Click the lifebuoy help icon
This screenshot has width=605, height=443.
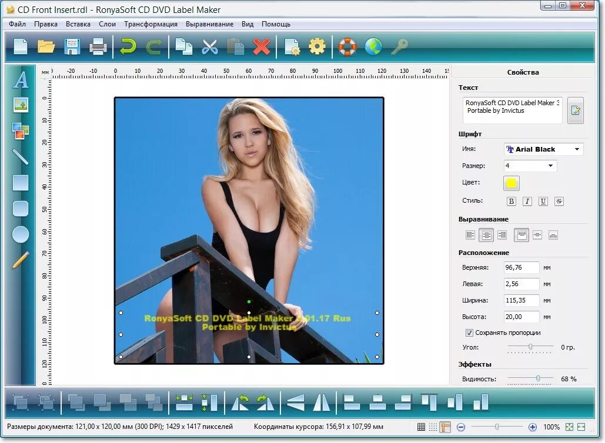coord(347,46)
